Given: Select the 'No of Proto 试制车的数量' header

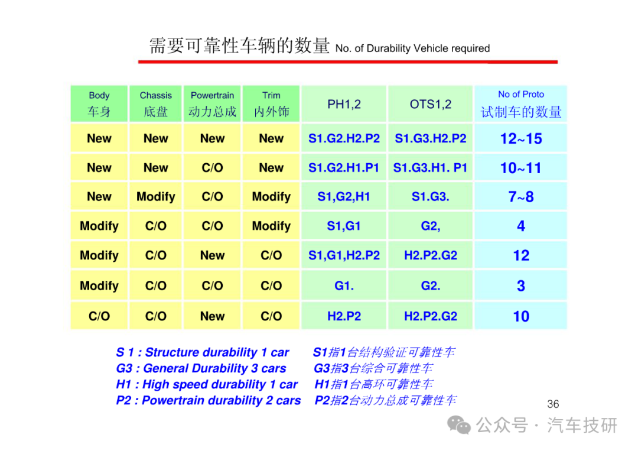Looking at the screenshot, I should tap(521, 103).
